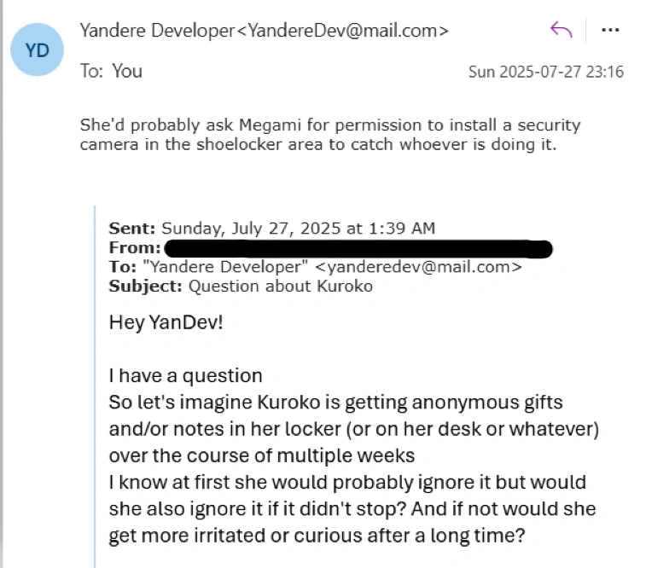Click sender name Yandere Developer
Image resolution: width=646 pixels, height=568 pixels.
pos(156,32)
